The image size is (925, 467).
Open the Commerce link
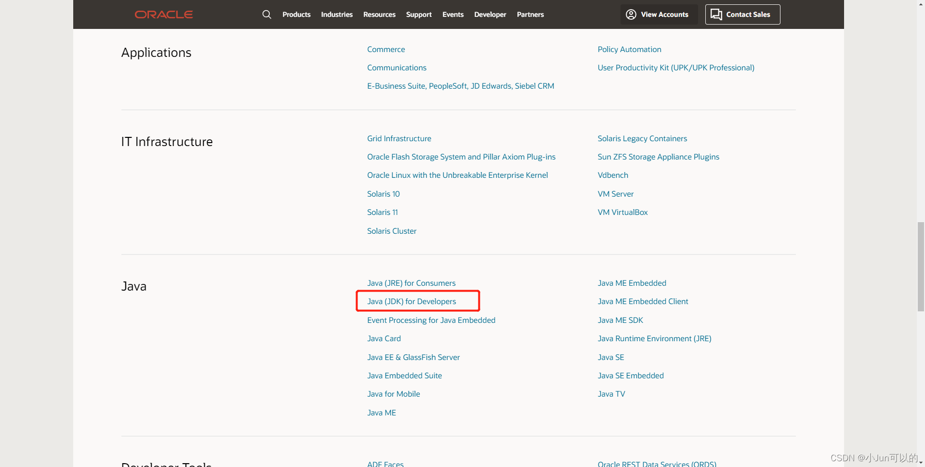(386, 49)
